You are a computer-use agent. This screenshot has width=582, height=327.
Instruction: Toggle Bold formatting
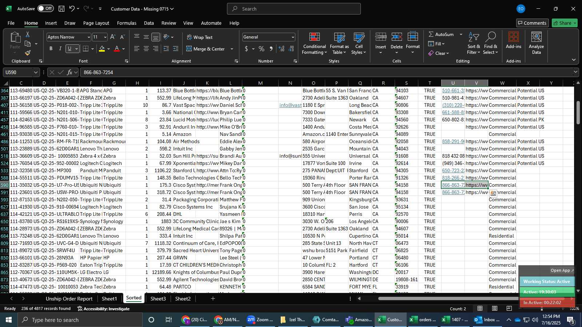coord(51,49)
